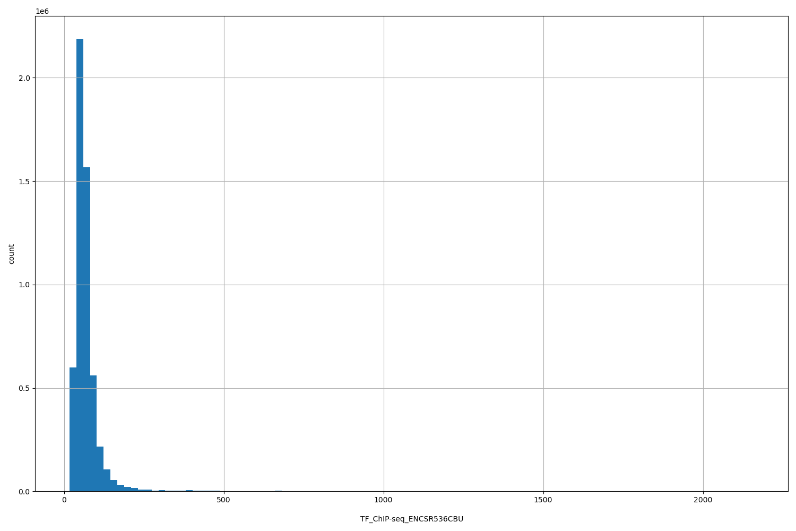Select the leftmost histogram bar

pyautogui.click(x=72, y=430)
